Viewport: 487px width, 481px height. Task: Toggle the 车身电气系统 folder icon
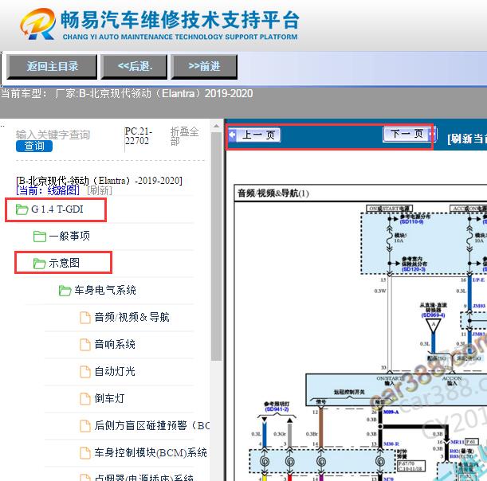pos(65,291)
